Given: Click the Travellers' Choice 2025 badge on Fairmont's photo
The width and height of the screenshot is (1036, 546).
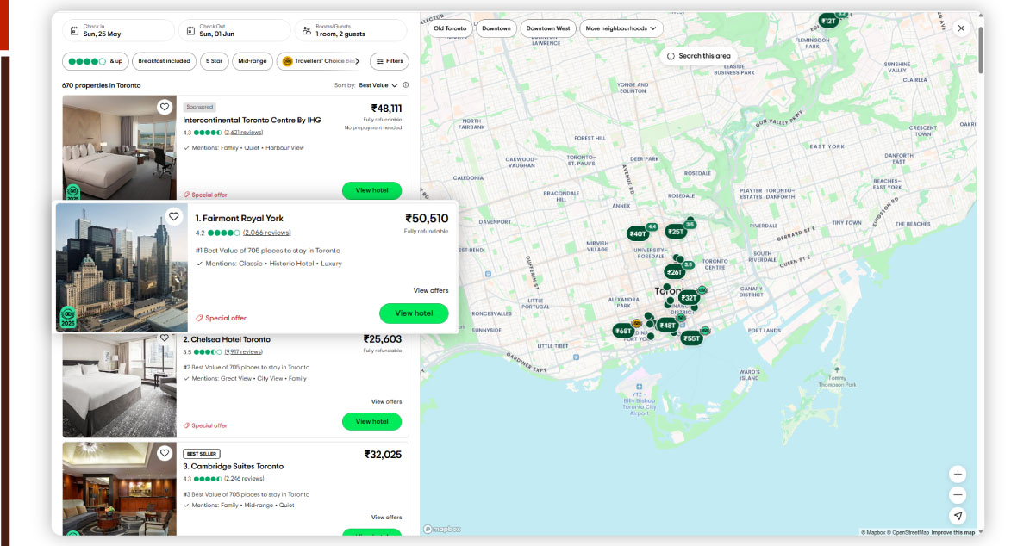Looking at the screenshot, I should [x=68, y=318].
